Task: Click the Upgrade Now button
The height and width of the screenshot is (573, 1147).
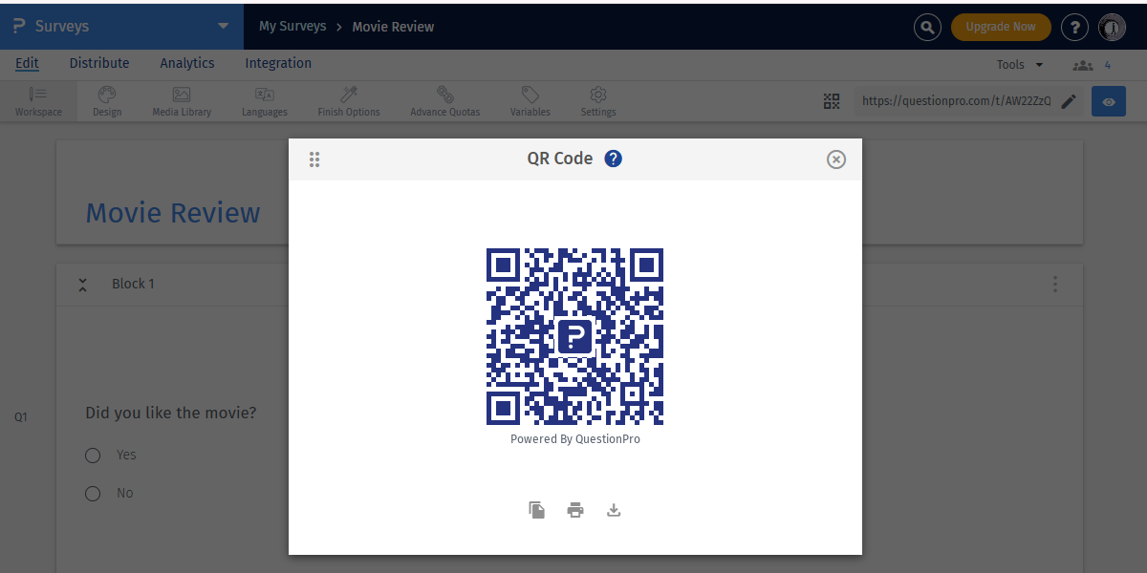Action: click(x=1001, y=27)
